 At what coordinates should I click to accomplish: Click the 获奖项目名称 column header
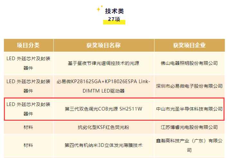pos(104,45)
